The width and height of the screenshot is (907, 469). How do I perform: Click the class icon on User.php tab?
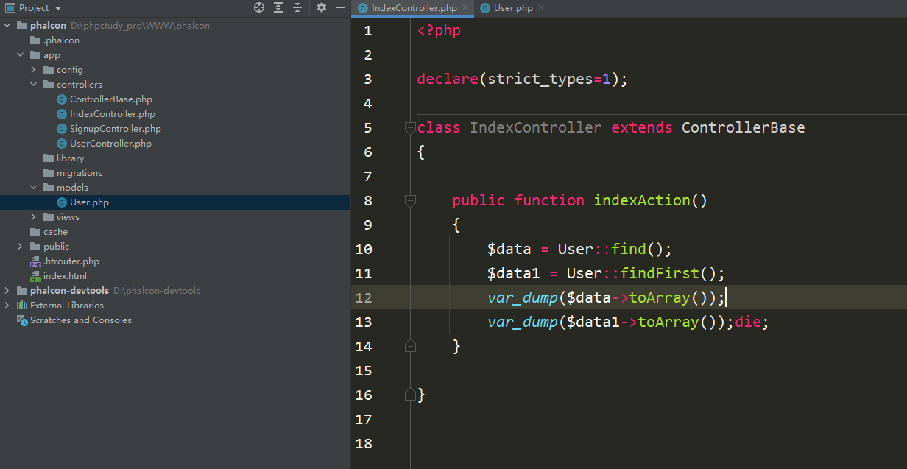pyautogui.click(x=485, y=8)
